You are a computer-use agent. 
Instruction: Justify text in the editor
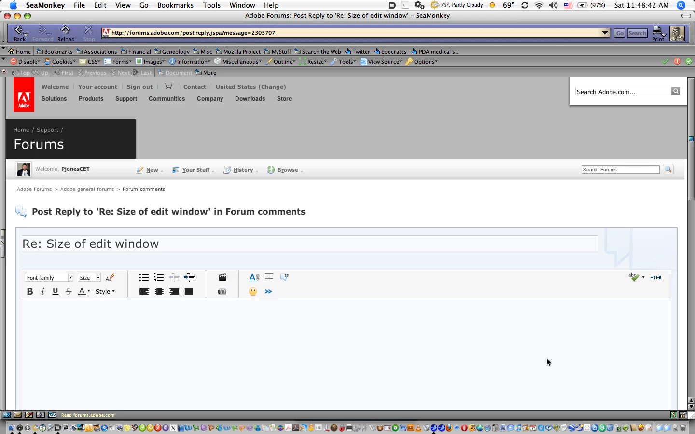pos(189,291)
